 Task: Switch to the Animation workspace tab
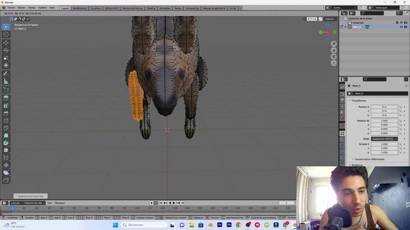165,8
